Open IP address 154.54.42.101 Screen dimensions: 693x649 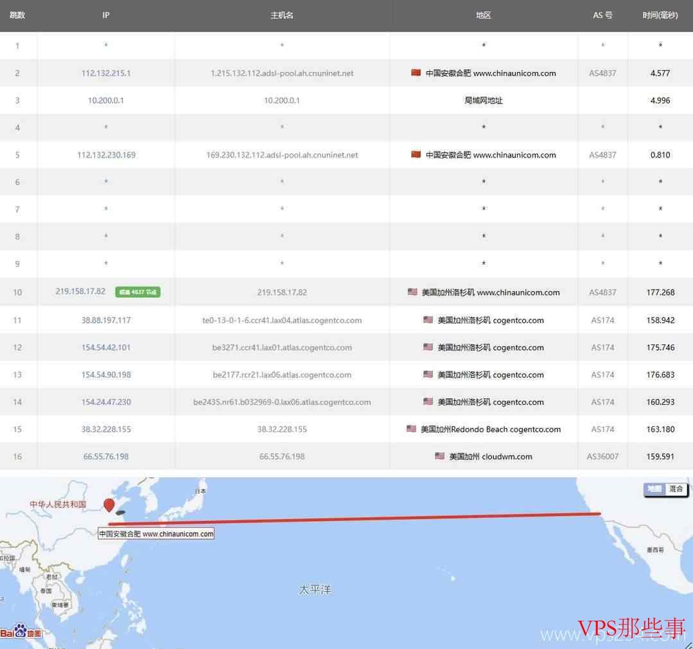106,348
